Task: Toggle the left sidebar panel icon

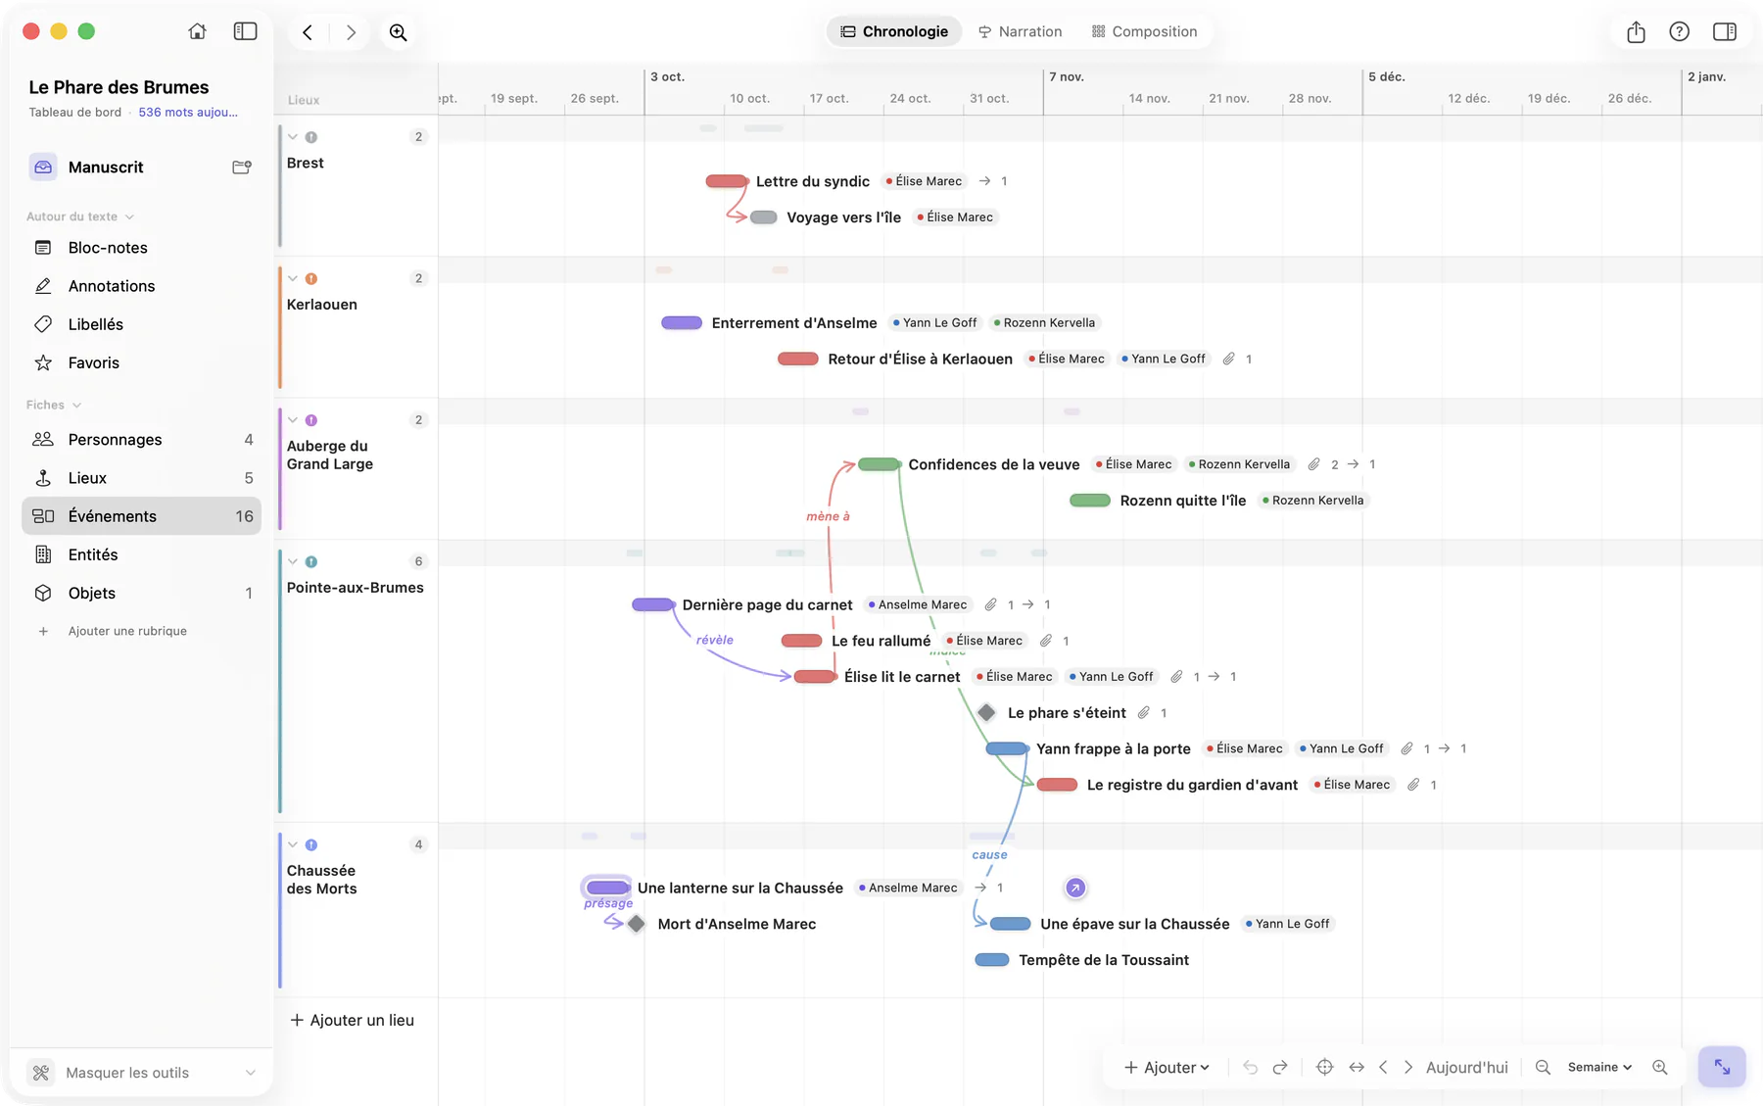Action: click(245, 31)
